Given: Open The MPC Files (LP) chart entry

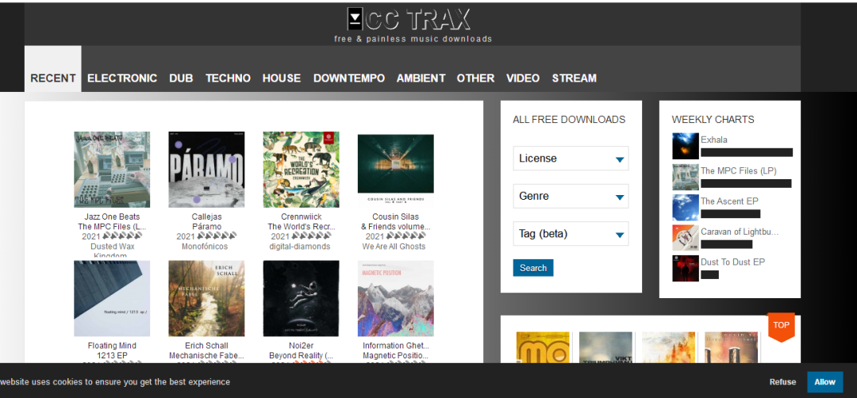Looking at the screenshot, I should click(x=739, y=171).
